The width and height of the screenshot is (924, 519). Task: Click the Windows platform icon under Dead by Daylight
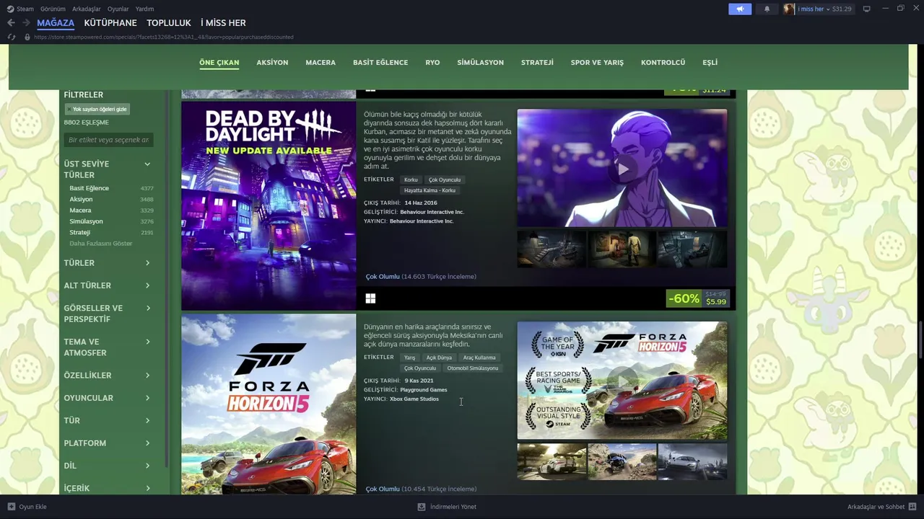(x=370, y=298)
